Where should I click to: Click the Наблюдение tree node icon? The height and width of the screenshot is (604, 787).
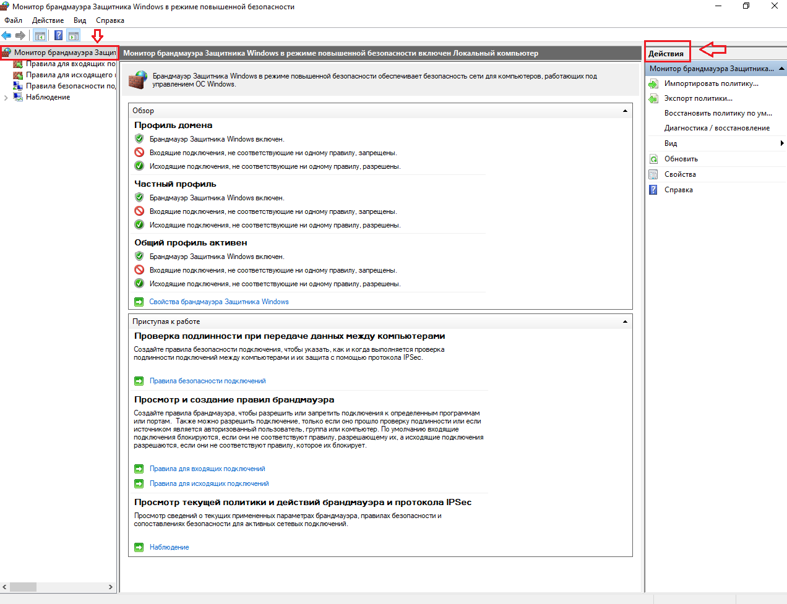pos(18,97)
